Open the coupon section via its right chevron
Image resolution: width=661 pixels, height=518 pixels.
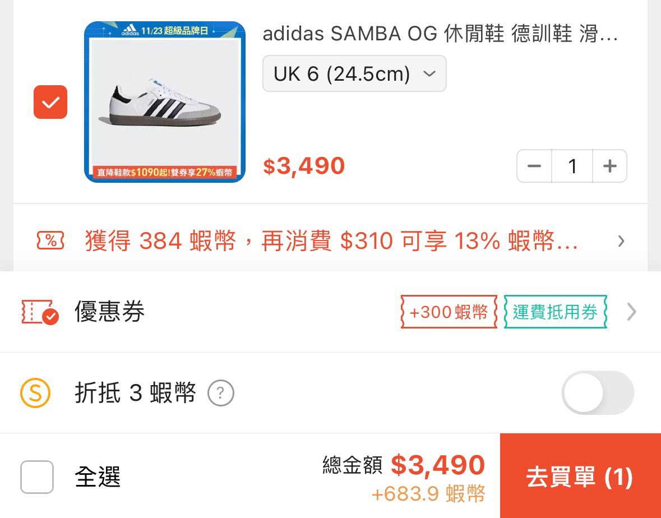[x=631, y=312]
